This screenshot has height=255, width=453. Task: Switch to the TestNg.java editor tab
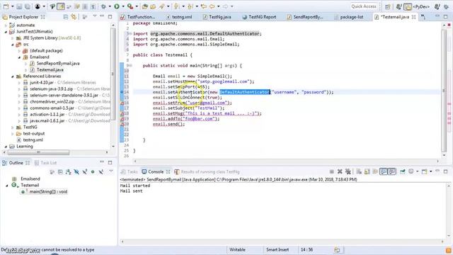pyautogui.click(x=217, y=17)
